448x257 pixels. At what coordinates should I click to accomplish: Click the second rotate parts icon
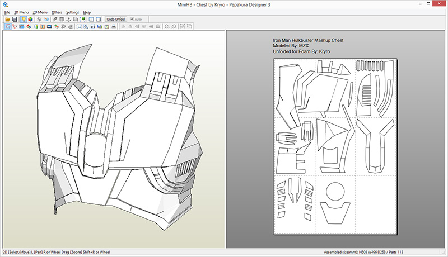[174, 26]
